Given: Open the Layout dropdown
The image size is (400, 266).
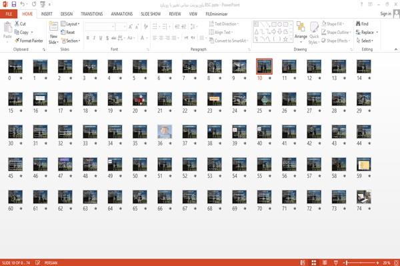Looking at the screenshot, I should point(71,24).
